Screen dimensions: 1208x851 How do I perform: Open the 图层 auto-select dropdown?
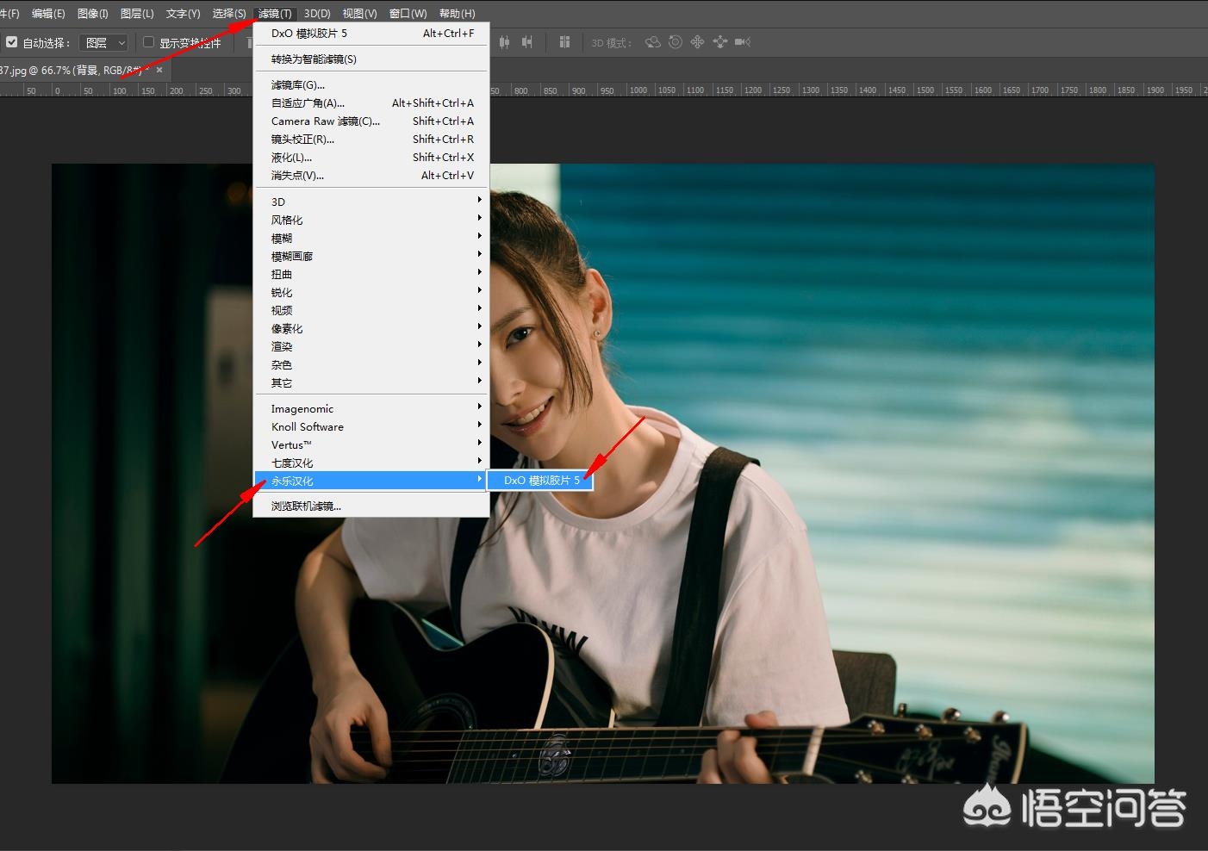coord(104,42)
